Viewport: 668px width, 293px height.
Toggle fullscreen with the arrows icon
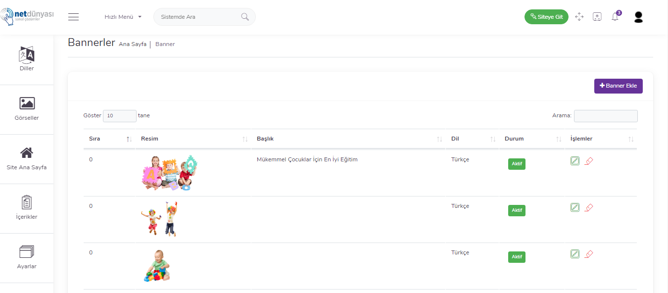click(579, 17)
